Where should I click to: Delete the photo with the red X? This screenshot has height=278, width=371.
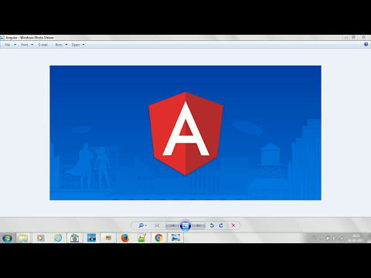pyautogui.click(x=233, y=225)
